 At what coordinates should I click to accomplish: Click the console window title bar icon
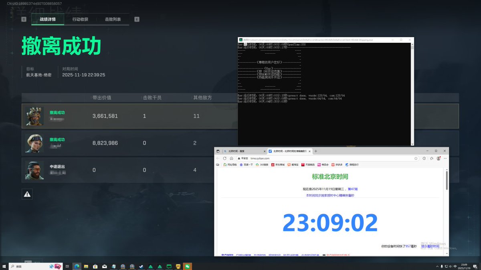[x=240, y=40]
